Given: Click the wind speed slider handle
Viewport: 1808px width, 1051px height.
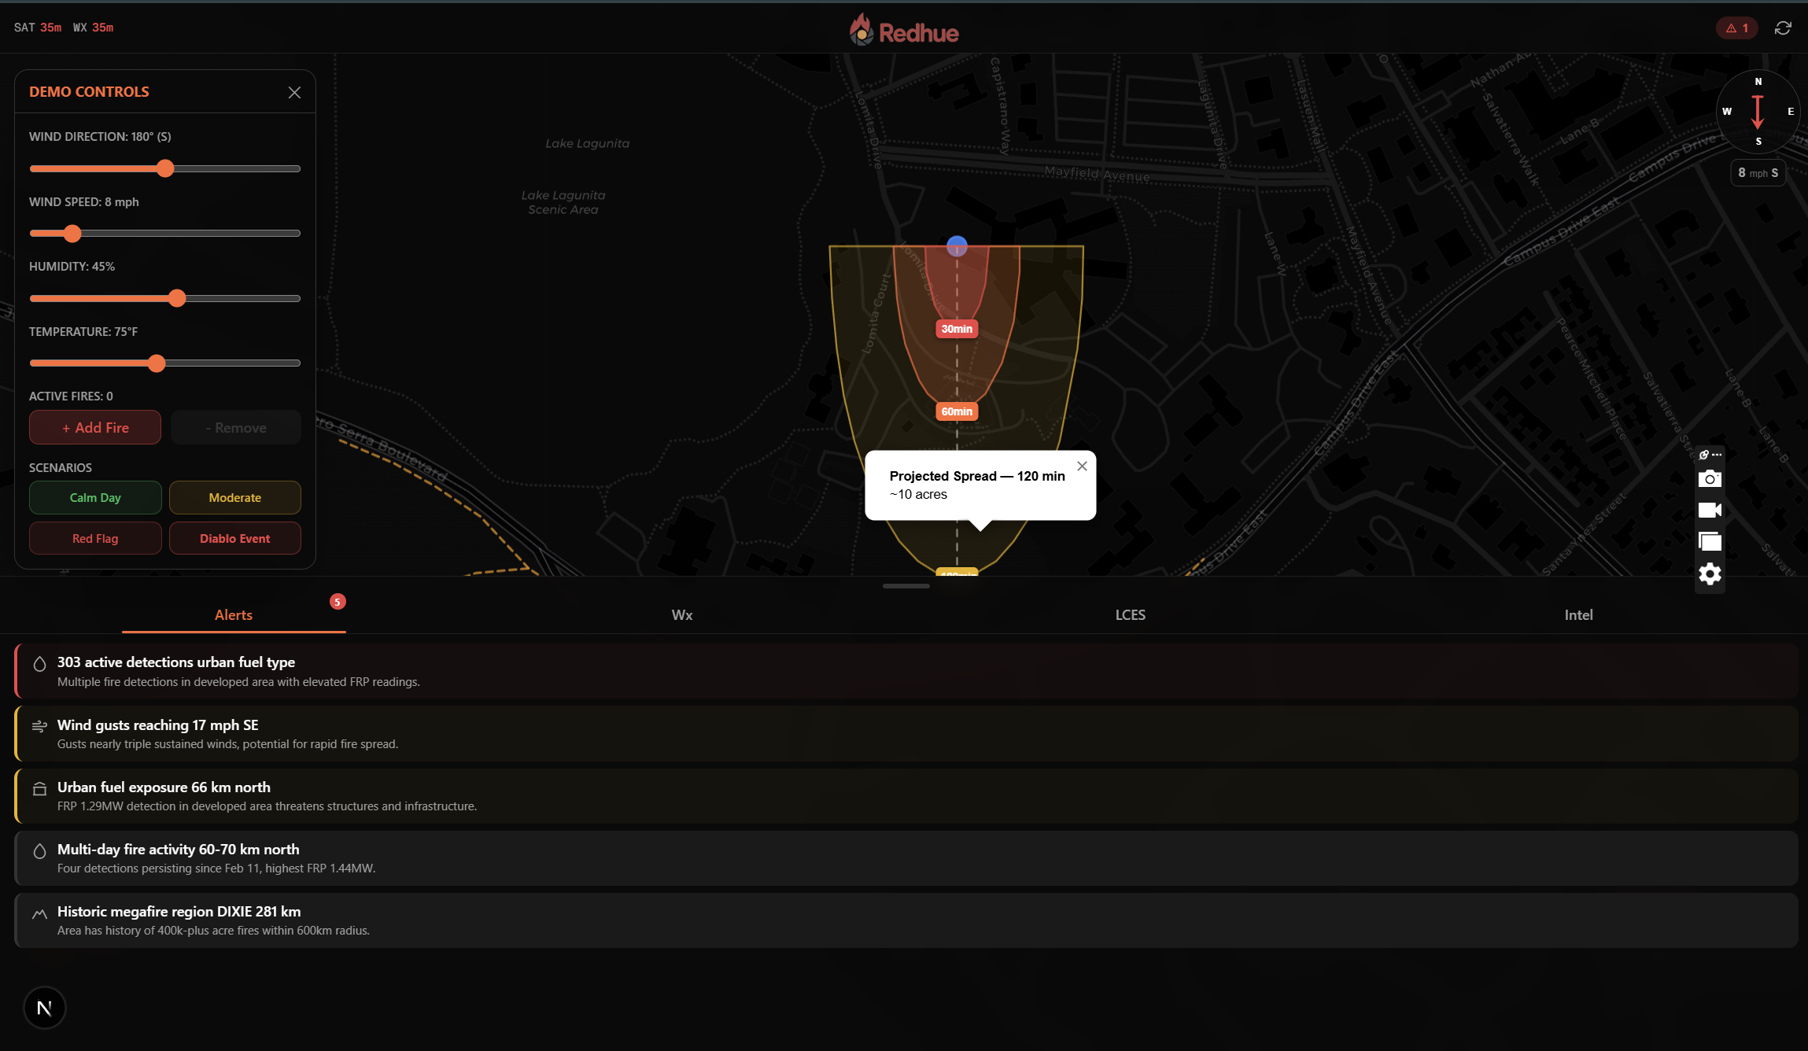Looking at the screenshot, I should [72, 233].
